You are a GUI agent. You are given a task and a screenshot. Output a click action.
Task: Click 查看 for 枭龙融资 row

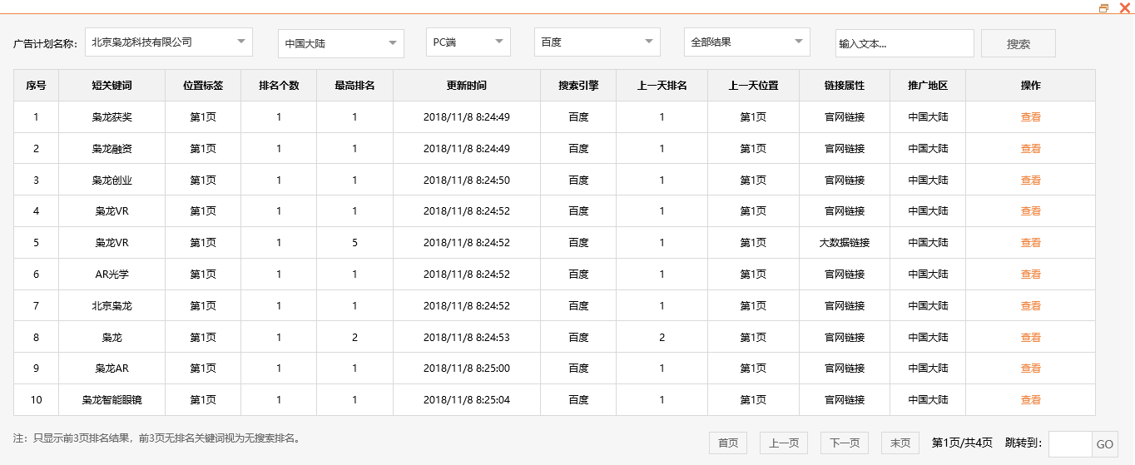(1031, 149)
